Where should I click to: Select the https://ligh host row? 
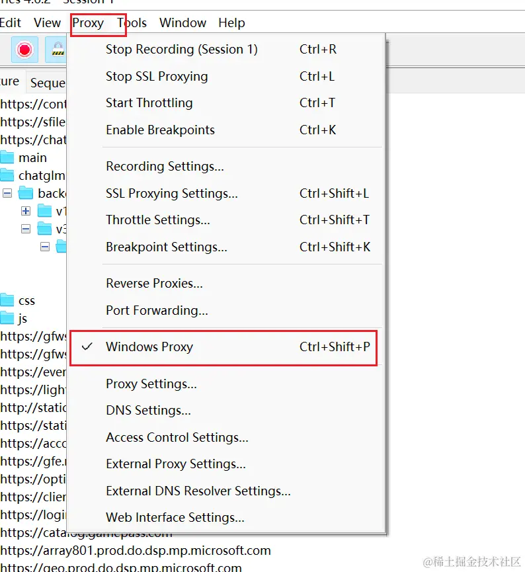[x=33, y=390]
